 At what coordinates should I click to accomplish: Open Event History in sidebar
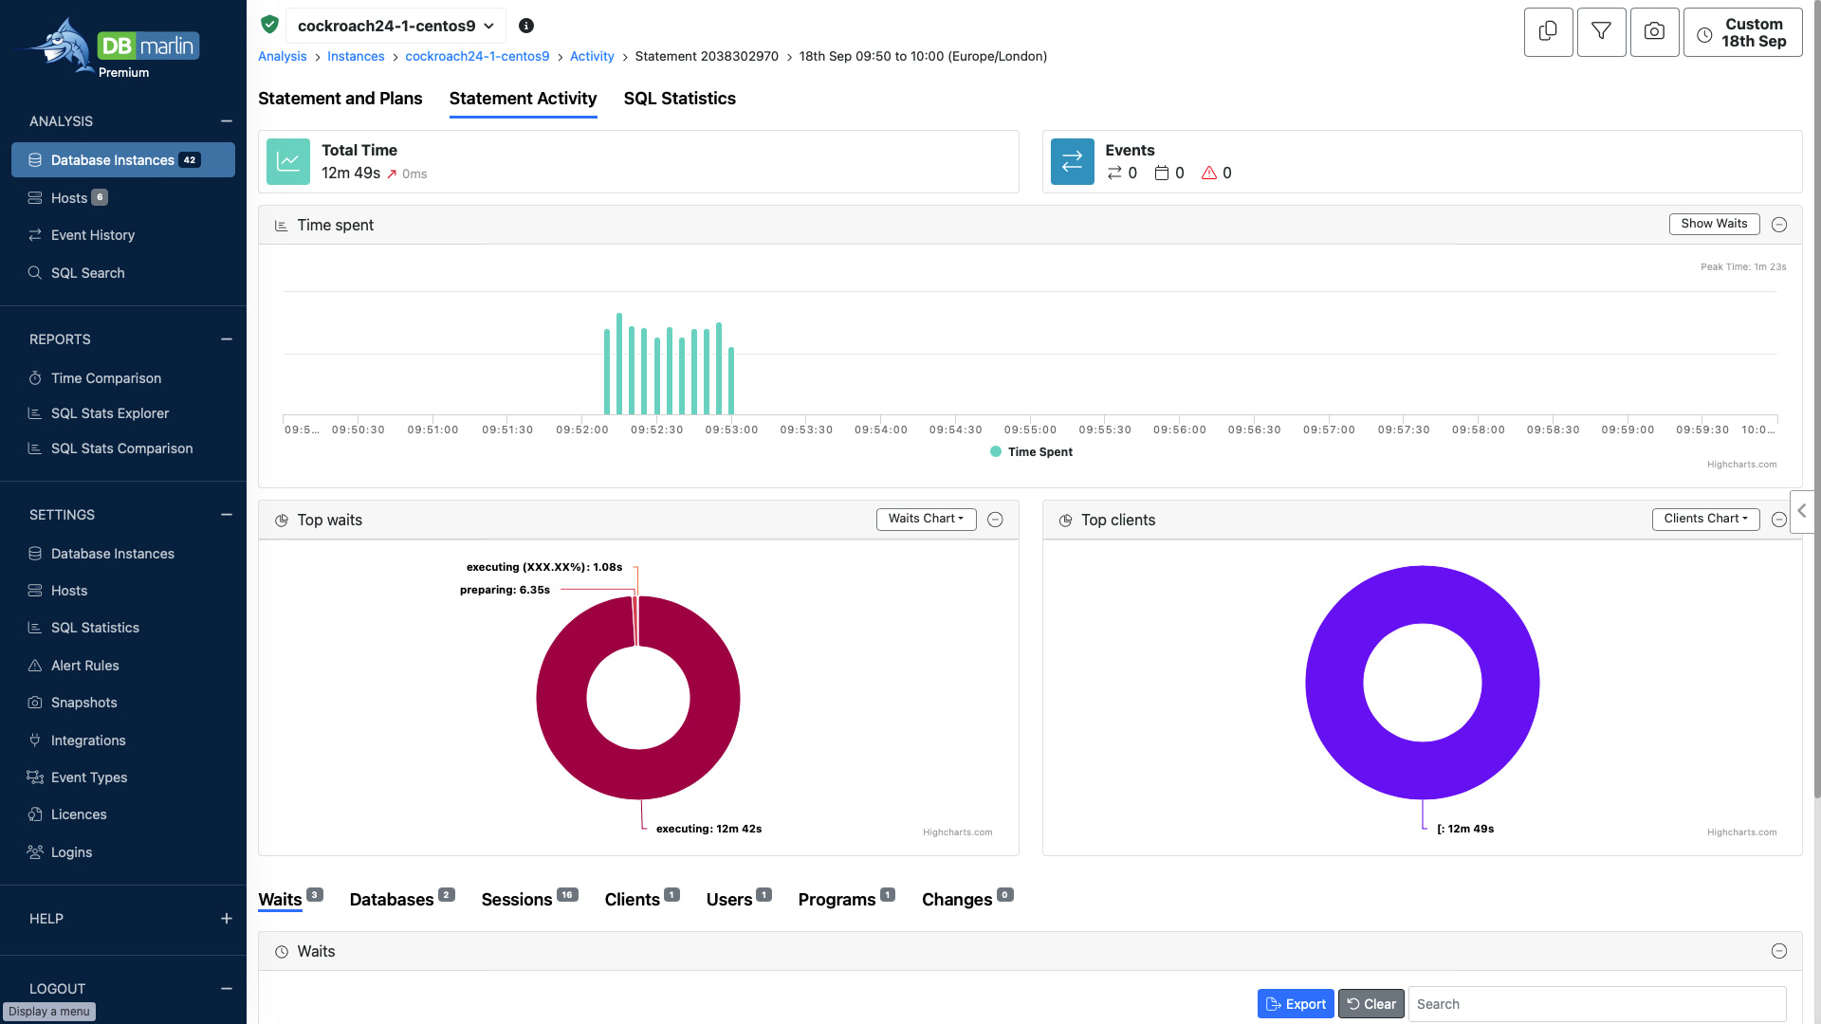click(x=92, y=235)
